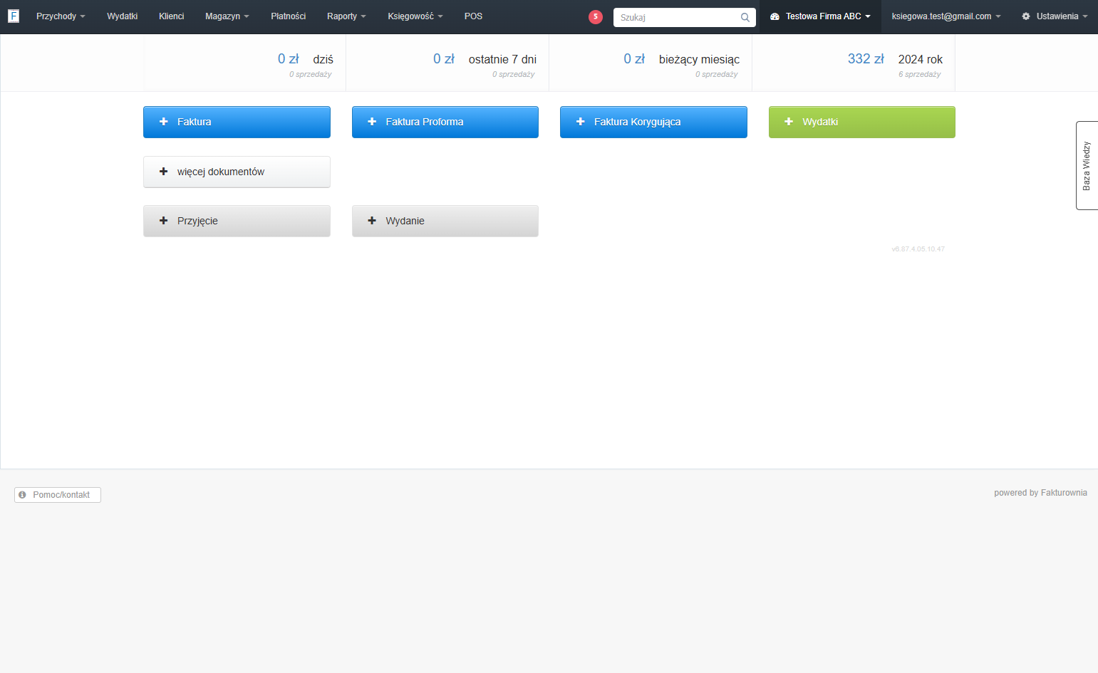Click the green Wydatki button
The height and width of the screenshot is (673, 1098).
[862, 122]
